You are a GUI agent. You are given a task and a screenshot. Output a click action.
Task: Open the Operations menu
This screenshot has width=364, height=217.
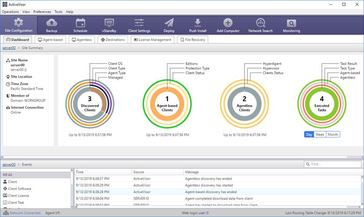(x=10, y=12)
